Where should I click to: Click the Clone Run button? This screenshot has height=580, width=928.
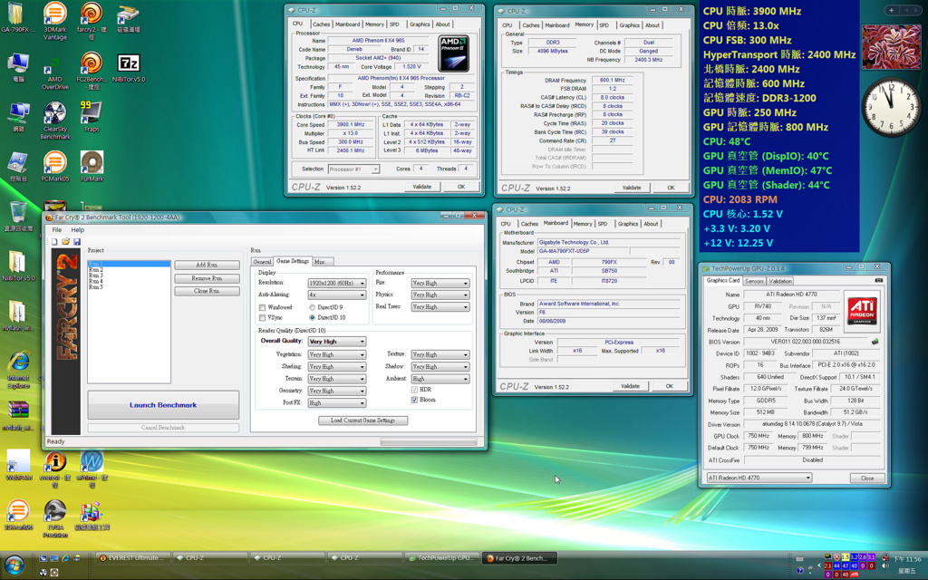point(207,291)
